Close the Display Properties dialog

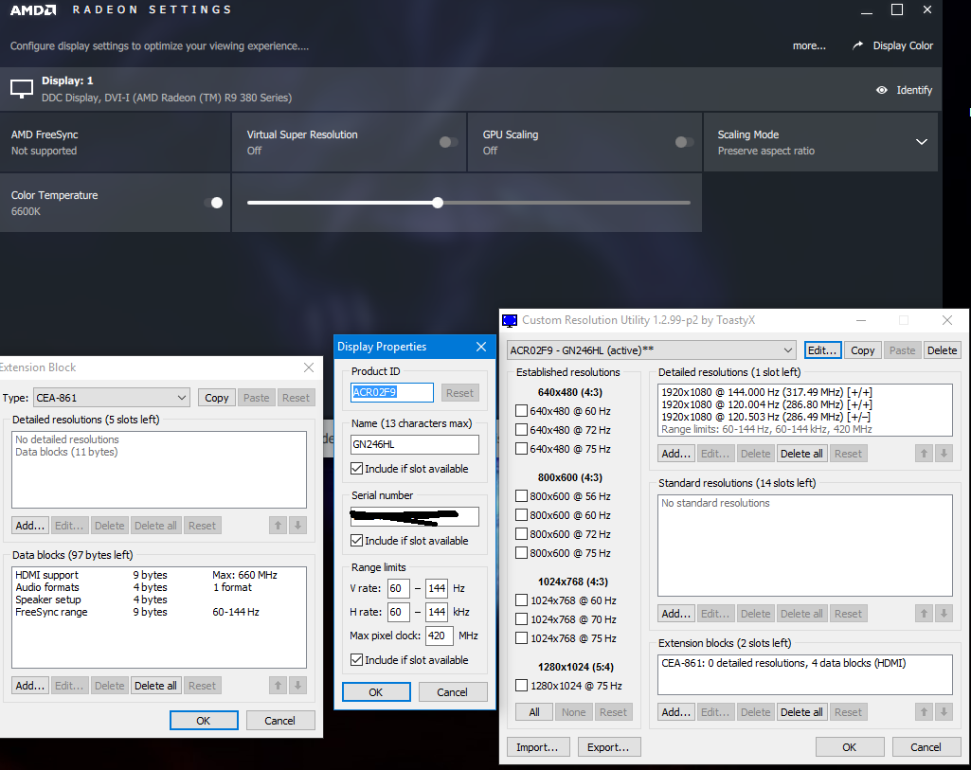coord(481,347)
